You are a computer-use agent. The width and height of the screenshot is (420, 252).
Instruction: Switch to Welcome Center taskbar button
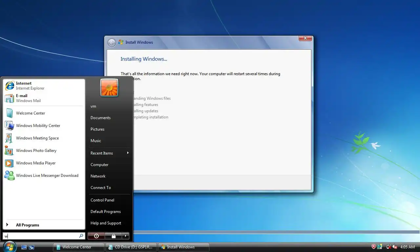[78, 247]
